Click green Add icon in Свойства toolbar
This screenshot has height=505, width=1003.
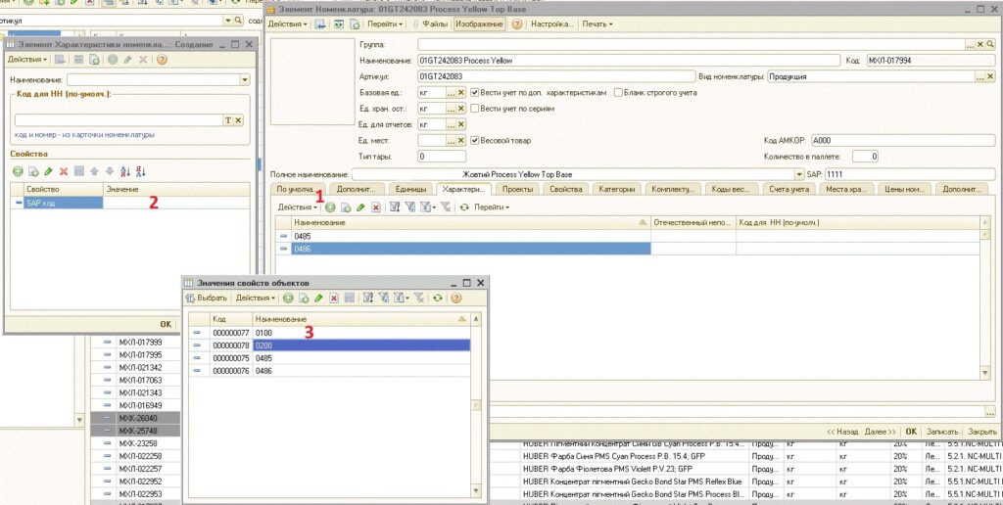[x=18, y=171]
